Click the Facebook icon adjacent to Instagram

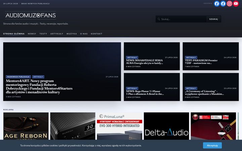click(x=223, y=4)
